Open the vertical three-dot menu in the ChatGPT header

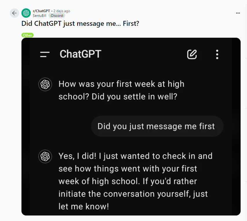(217, 54)
